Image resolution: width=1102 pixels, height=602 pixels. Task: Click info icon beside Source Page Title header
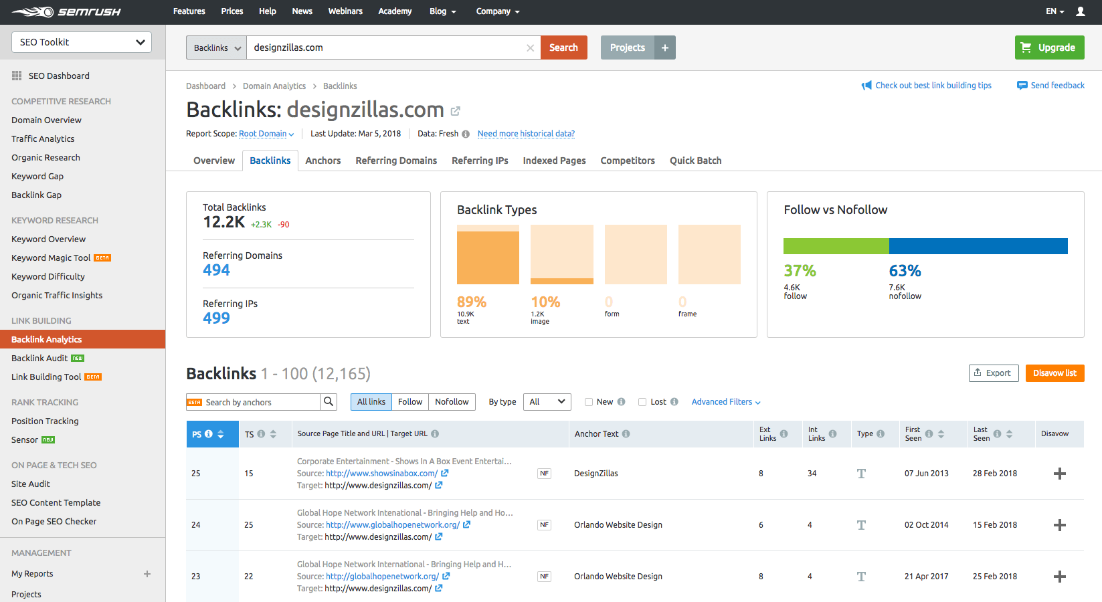[435, 434]
